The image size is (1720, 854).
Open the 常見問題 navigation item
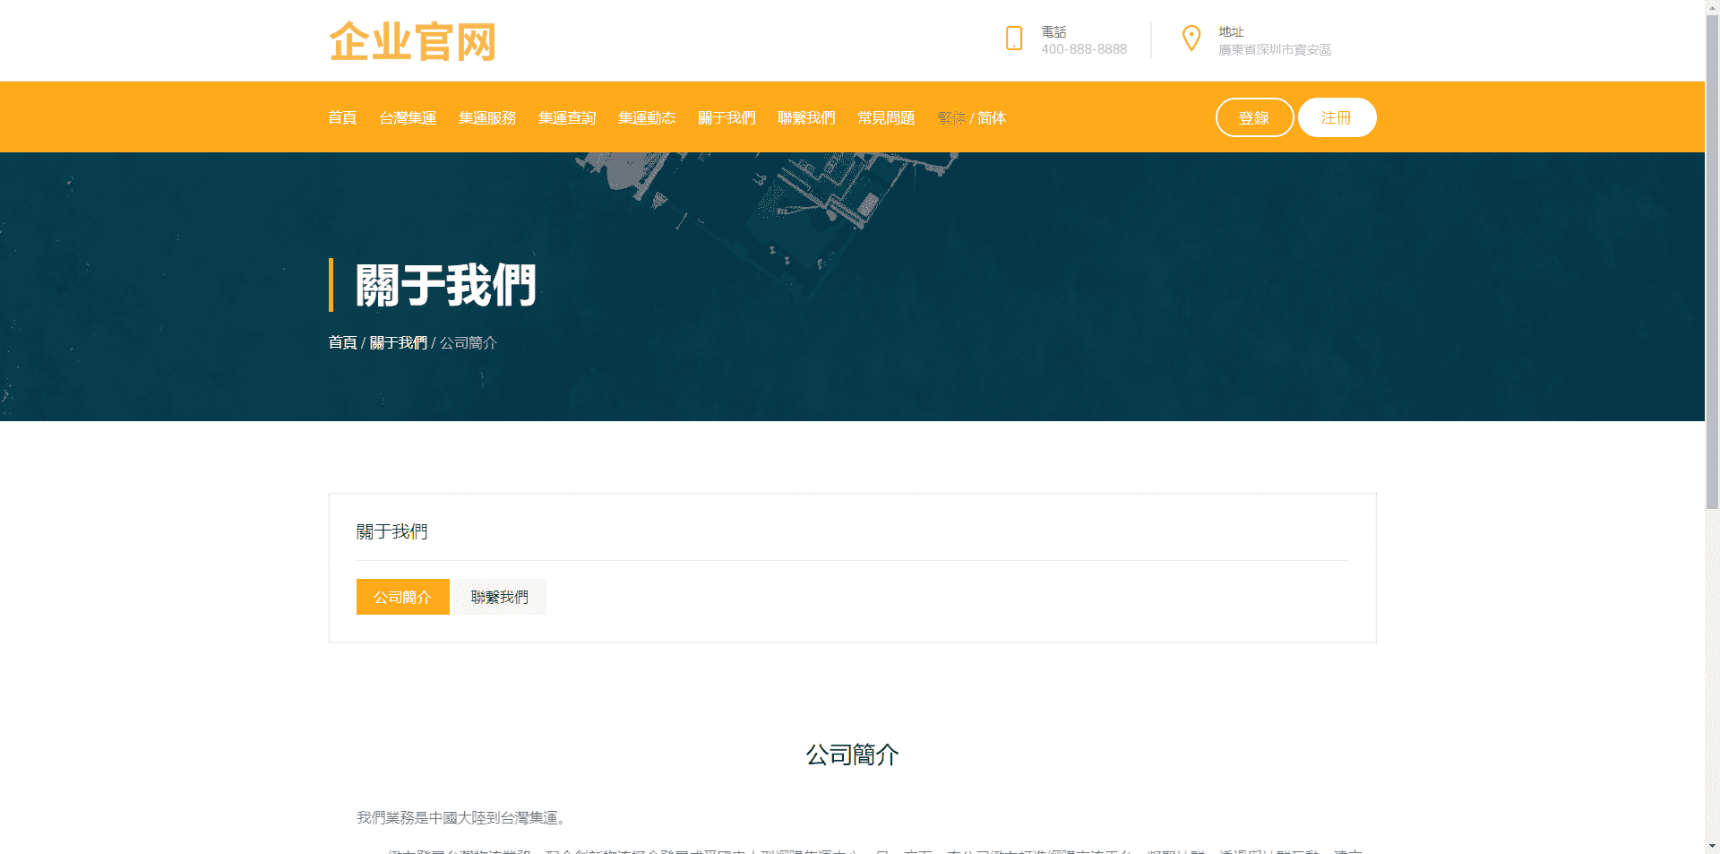pos(886,117)
